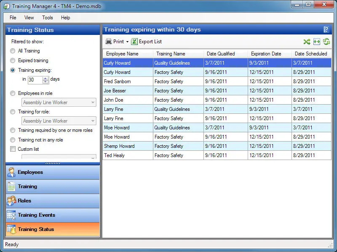Viewport: 337px width, 252px height.
Task: Enable the Custom list checkbox
Action: (13, 149)
